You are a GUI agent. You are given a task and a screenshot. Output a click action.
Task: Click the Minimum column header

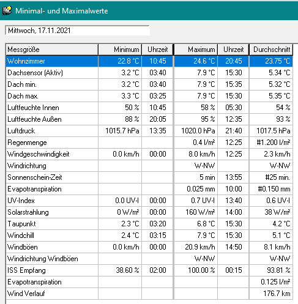(x=120, y=50)
